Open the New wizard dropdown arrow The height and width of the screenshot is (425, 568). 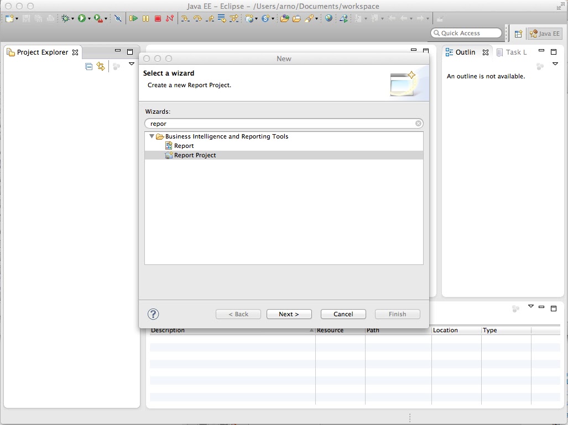17,19
